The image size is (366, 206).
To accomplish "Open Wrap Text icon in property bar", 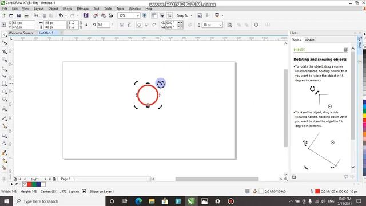I will pos(230,25).
